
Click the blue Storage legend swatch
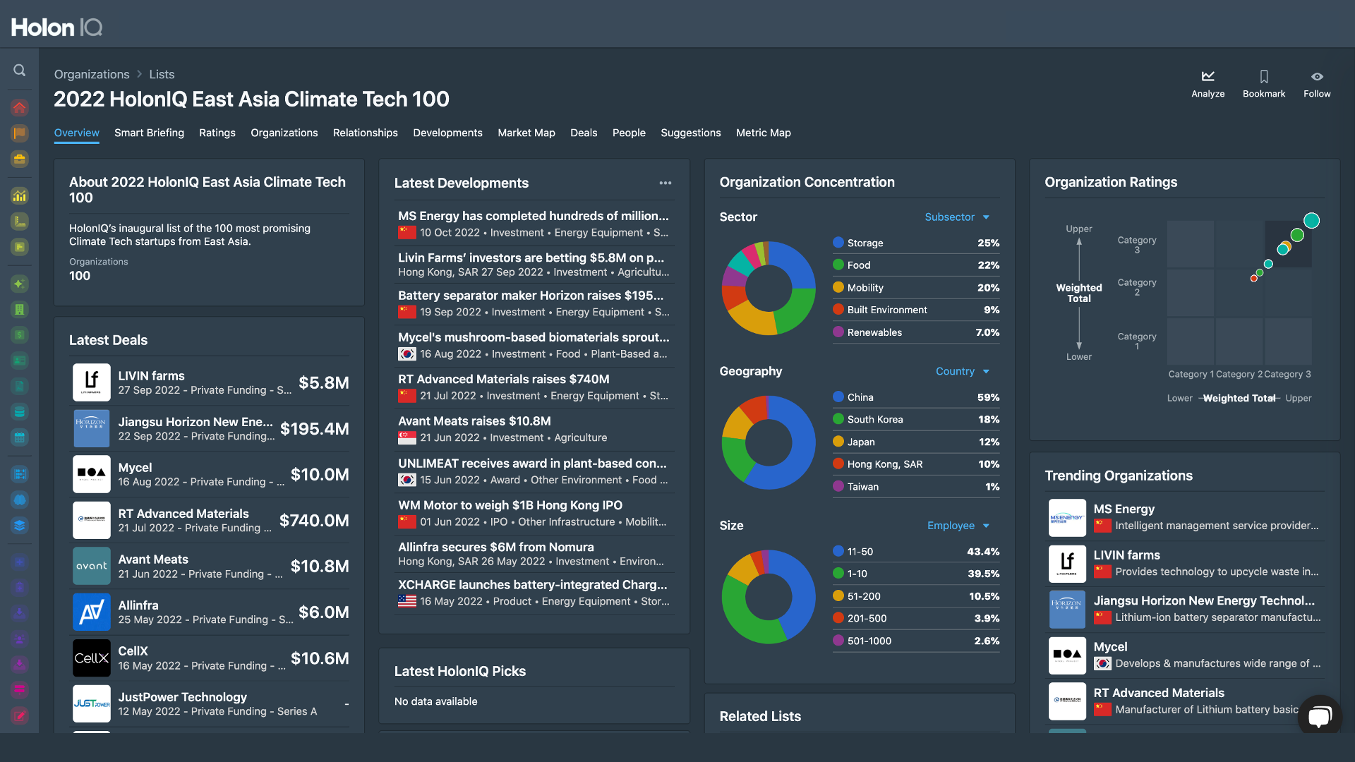coord(838,243)
